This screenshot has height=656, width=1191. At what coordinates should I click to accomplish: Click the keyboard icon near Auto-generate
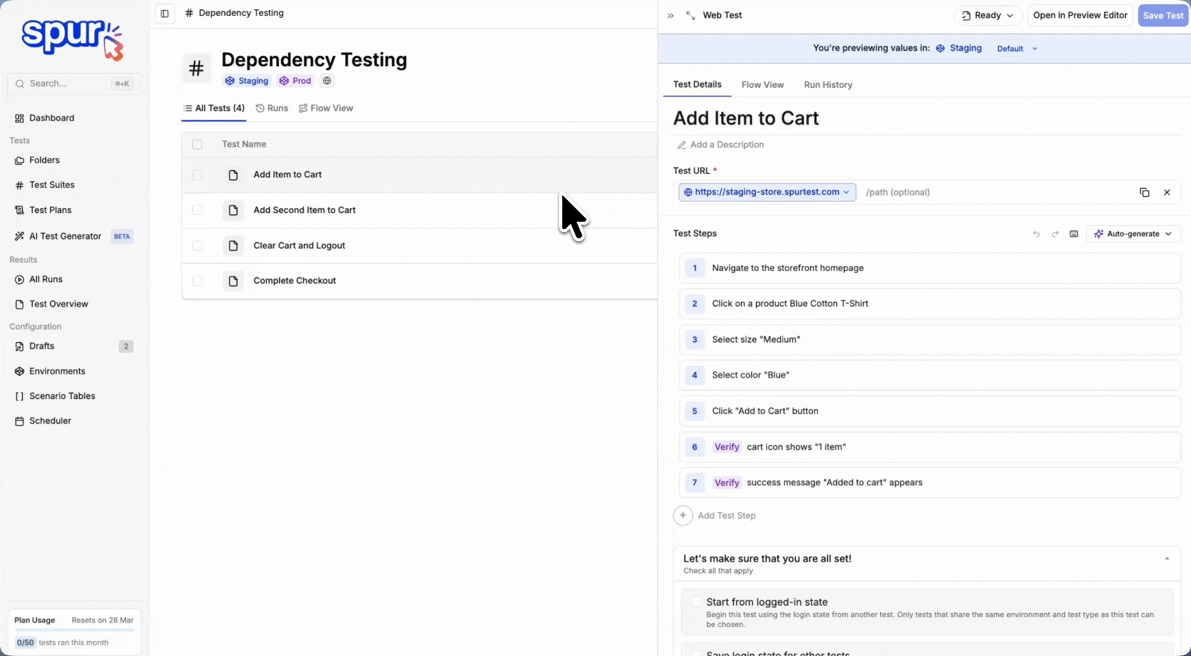tap(1074, 234)
